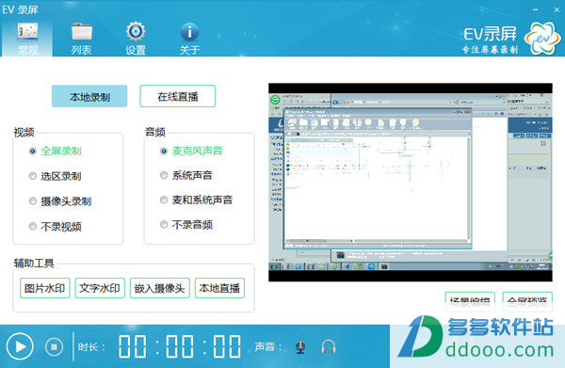Select 选区录制 radio option
The width and height of the screenshot is (565, 368).
point(32,176)
